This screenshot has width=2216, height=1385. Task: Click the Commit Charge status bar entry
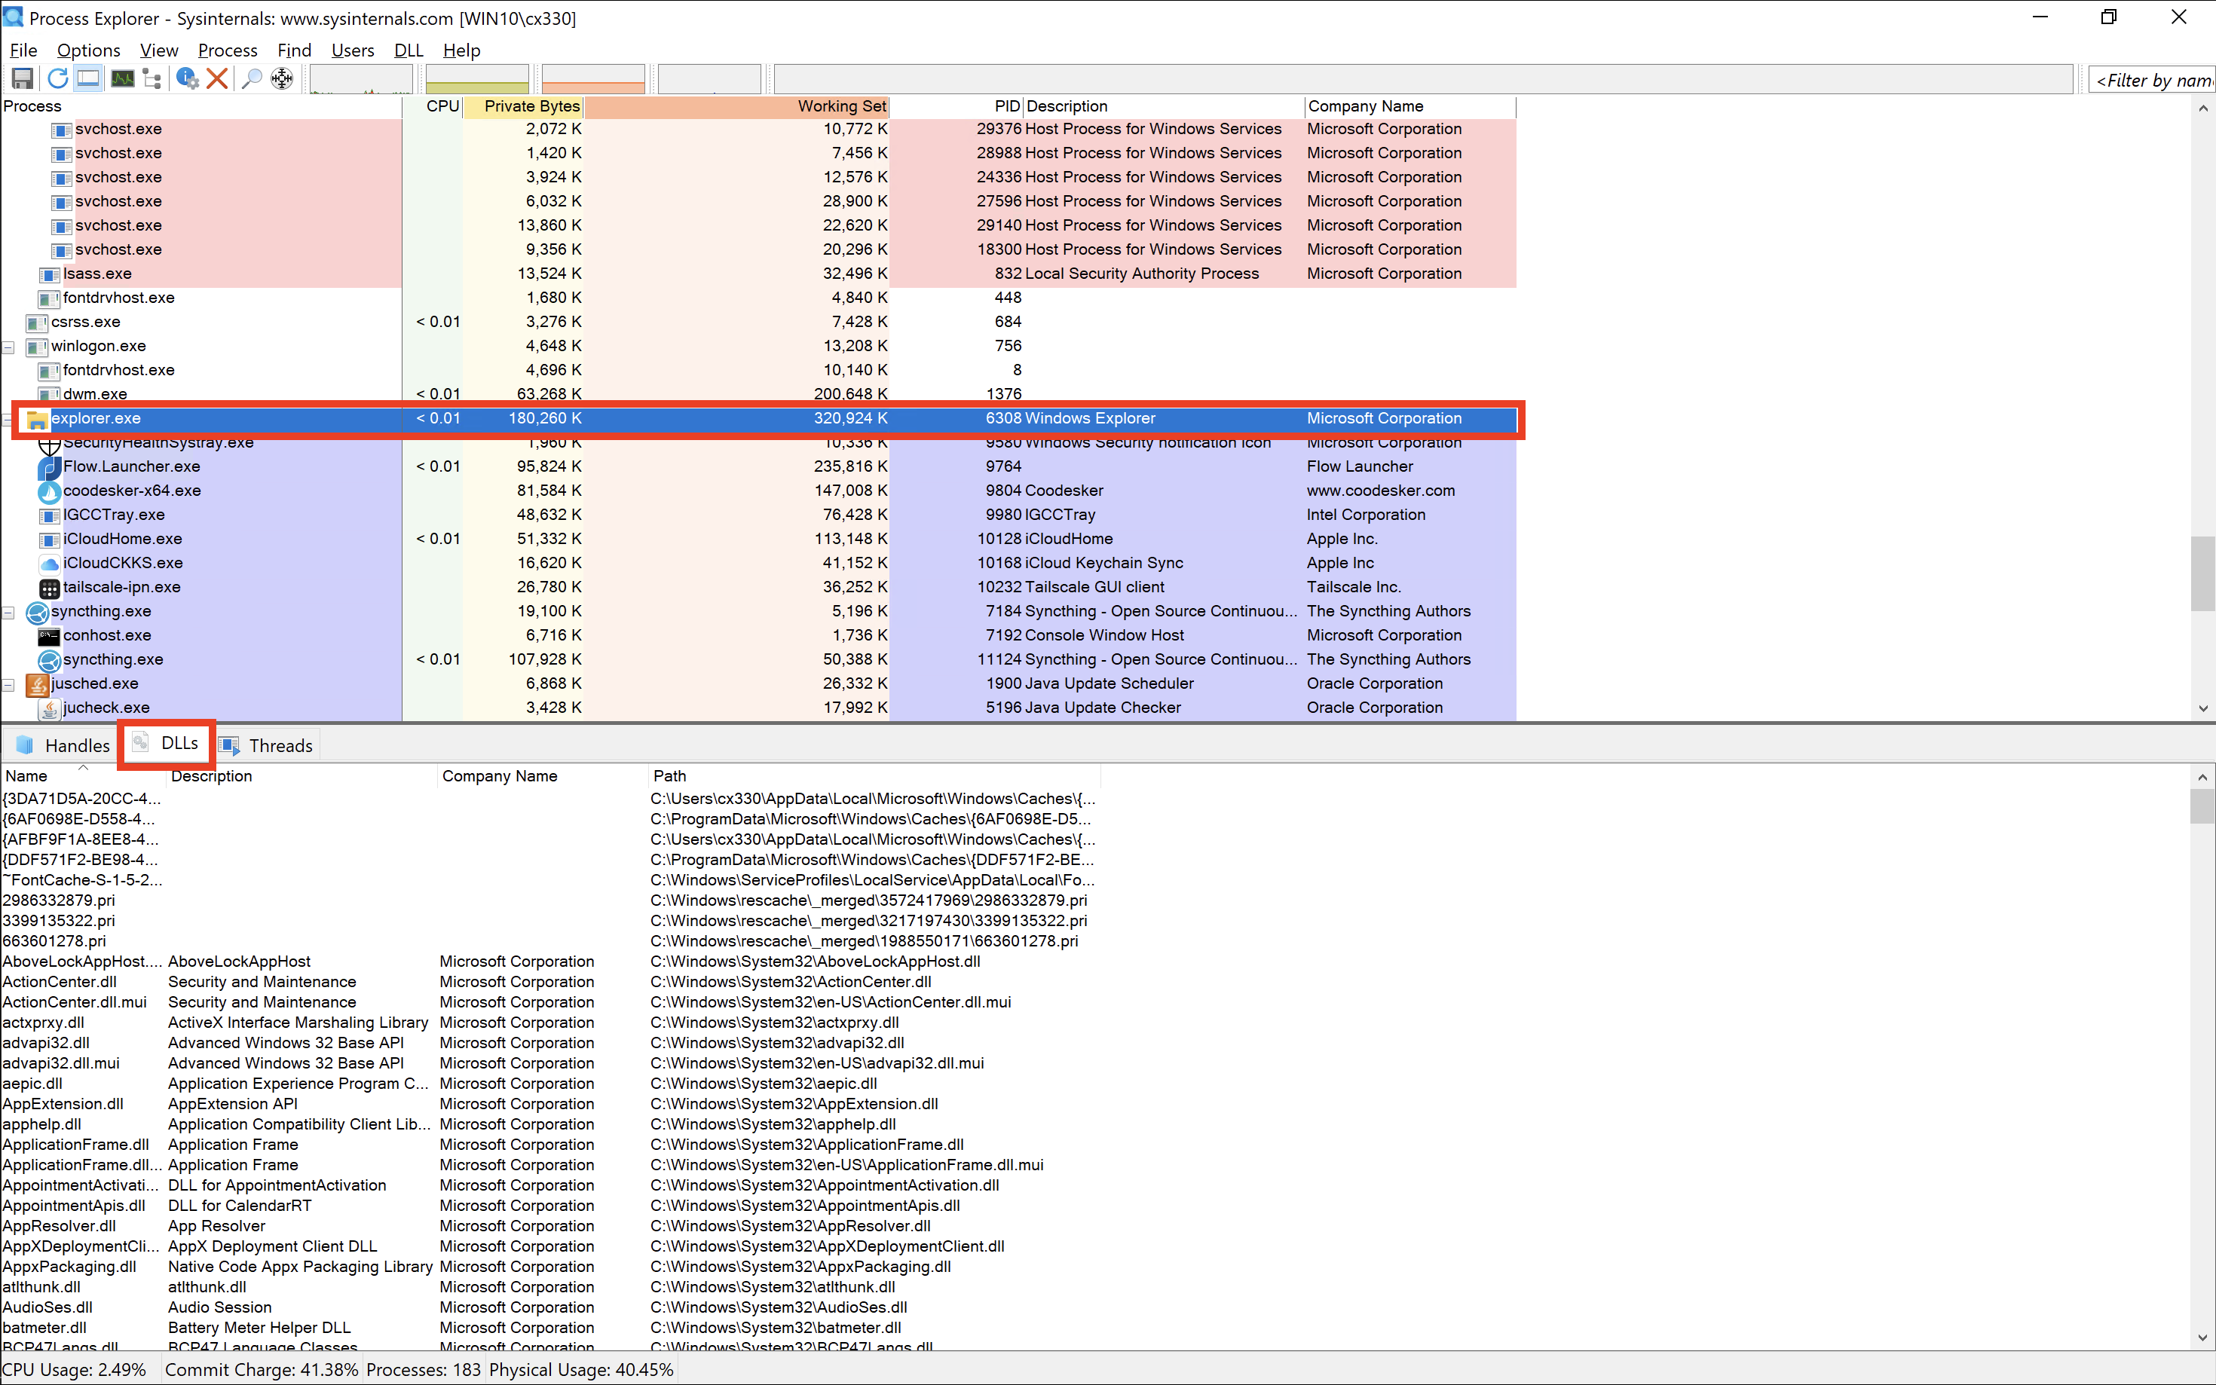tap(261, 1371)
